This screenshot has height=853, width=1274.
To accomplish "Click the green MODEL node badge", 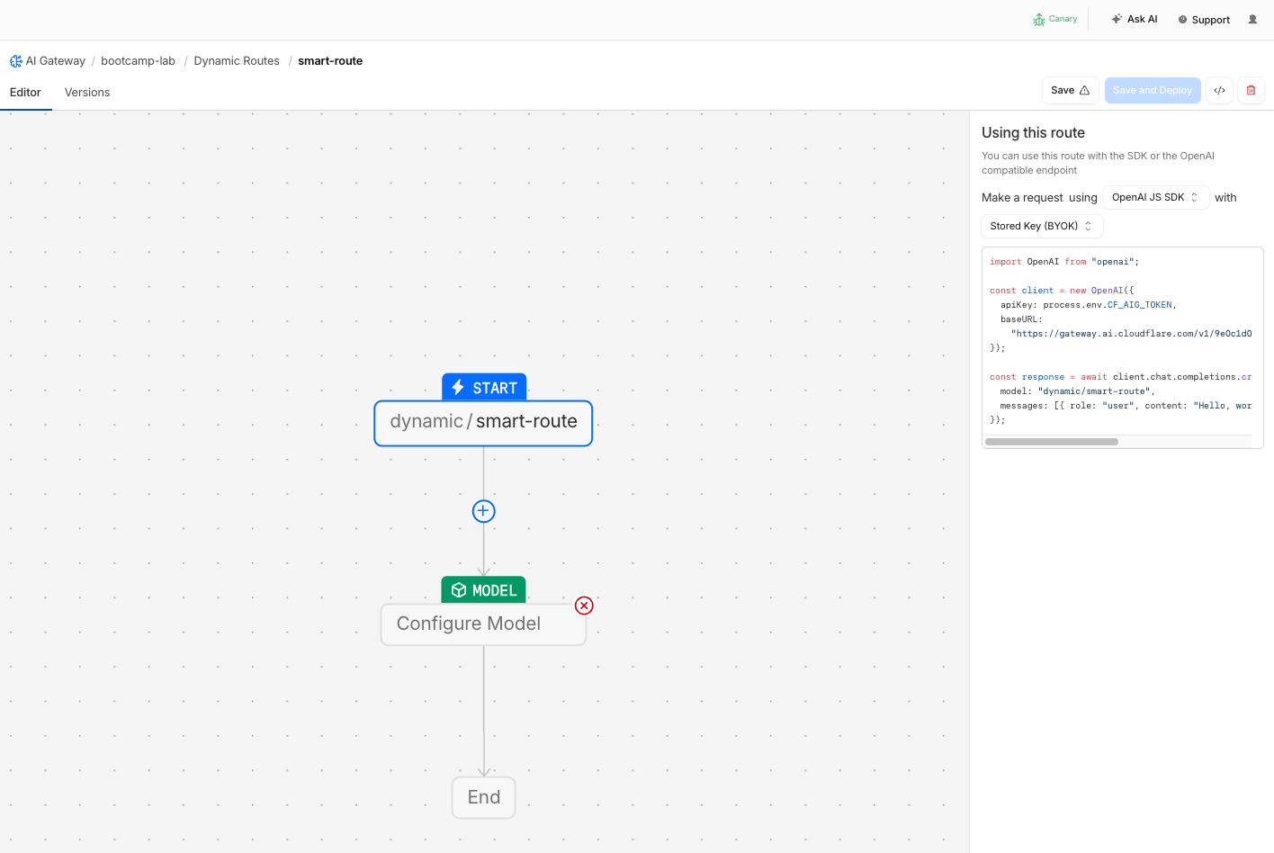I will 483,590.
